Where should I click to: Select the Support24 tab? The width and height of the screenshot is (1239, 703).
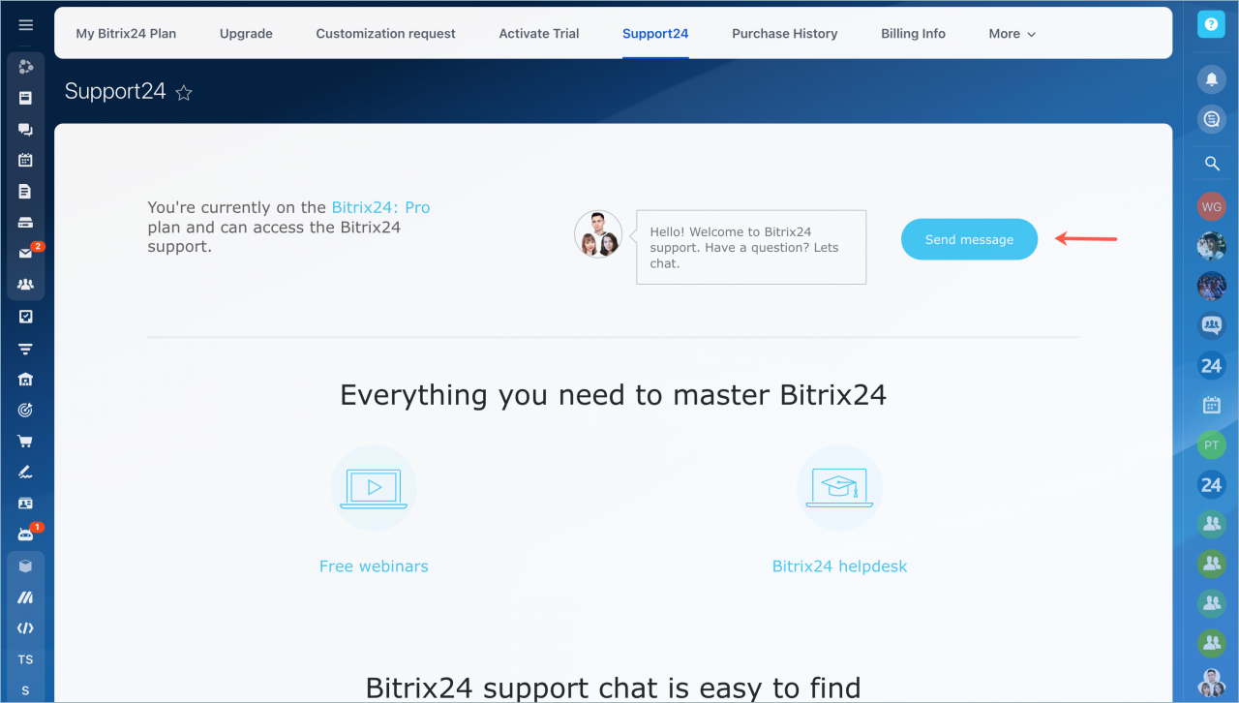coord(655,33)
